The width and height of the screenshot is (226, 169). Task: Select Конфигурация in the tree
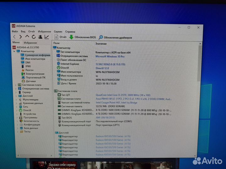tap(32, 125)
